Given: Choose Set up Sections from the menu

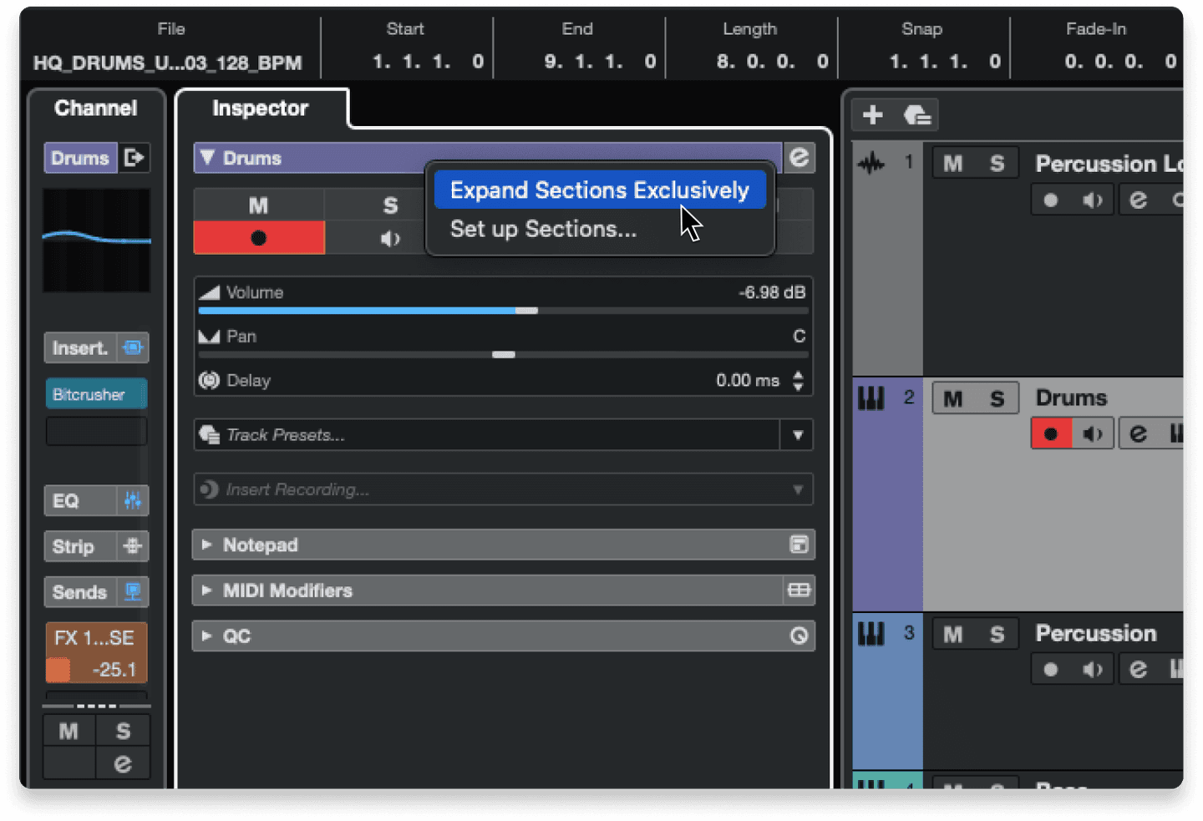Looking at the screenshot, I should 543,229.
